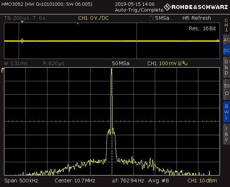Click the Center: 10.7 MHz setting
This screenshot has height=187, width=230.
tap(75, 180)
